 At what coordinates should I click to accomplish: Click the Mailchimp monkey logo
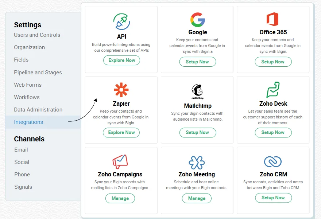tap(197, 91)
